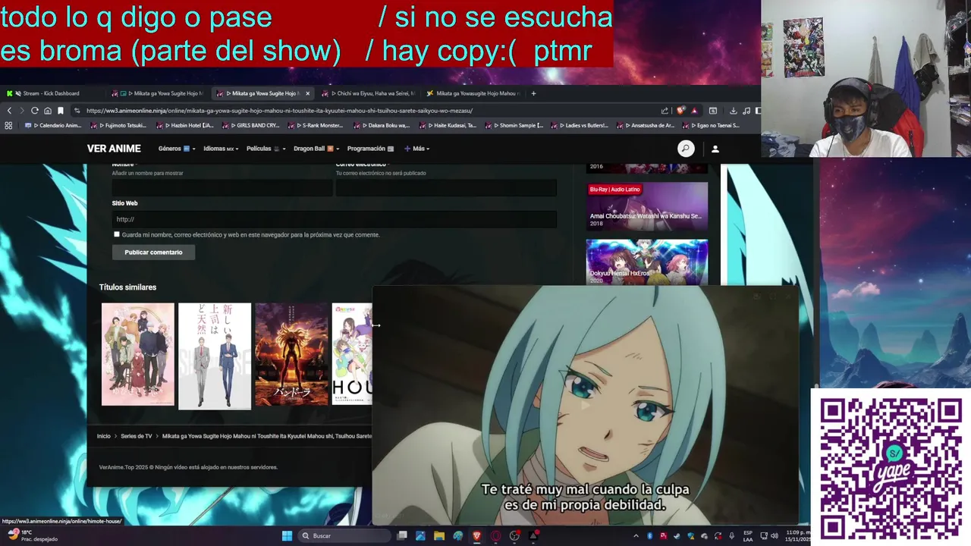Image resolution: width=971 pixels, height=546 pixels.
Task: Open the Brave Shields lion icon
Action: (681, 111)
